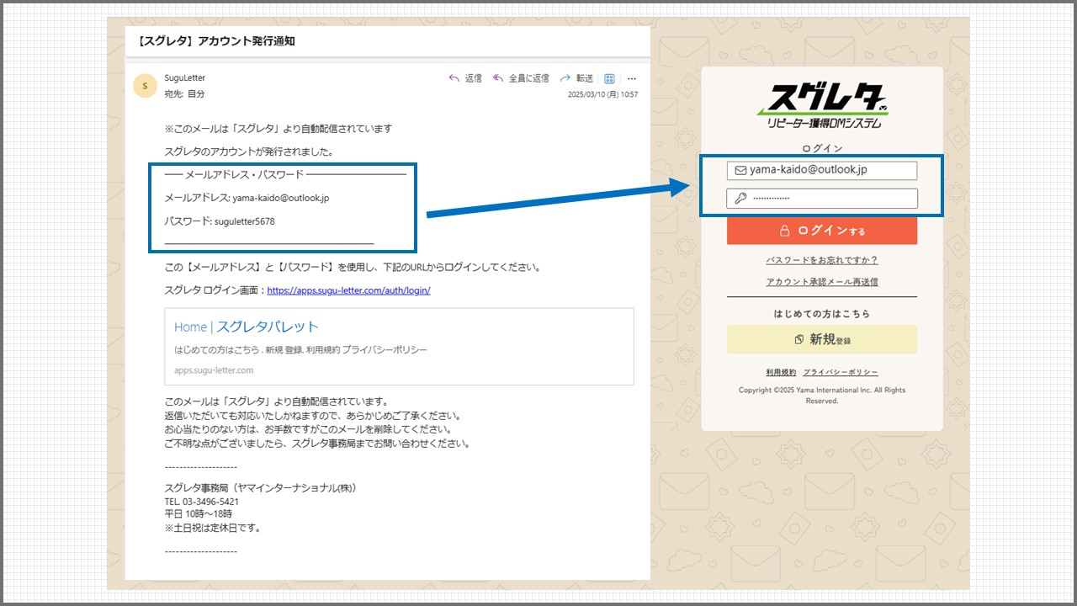Click the sender name SuguLetter
This screenshot has height=606, width=1077.
coord(185,77)
